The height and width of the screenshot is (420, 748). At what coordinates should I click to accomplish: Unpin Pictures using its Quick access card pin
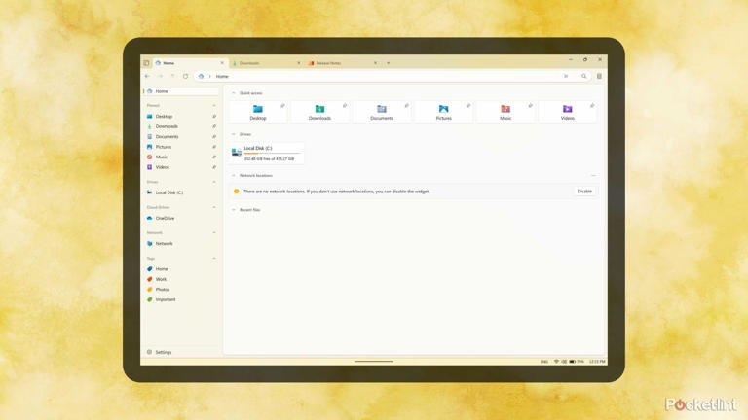(x=468, y=106)
